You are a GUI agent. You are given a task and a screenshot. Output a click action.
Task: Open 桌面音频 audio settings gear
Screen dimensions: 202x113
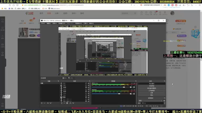tap(134, 94)
